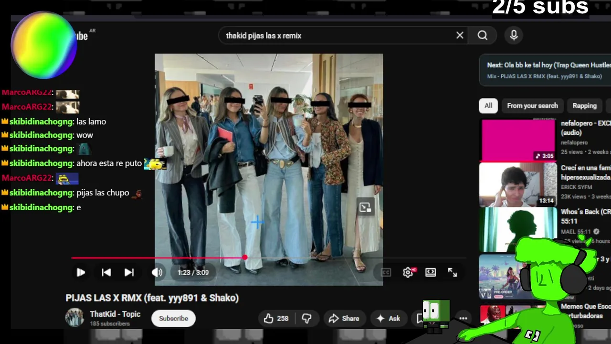Go to previous video in mix
Viewport: 611px width, 344px height.
106,272
